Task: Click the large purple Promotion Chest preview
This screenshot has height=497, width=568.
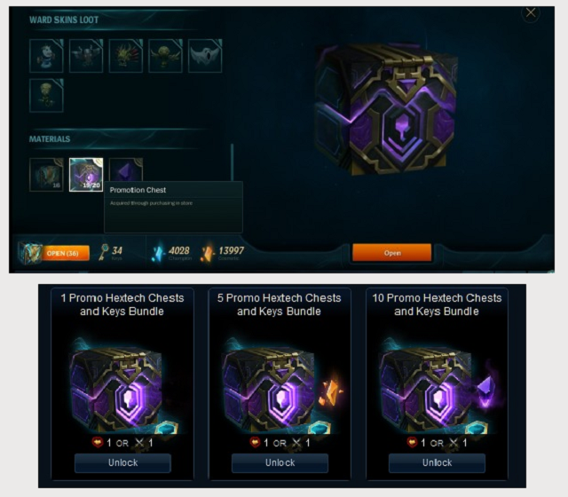Action: tap(386, 108)
